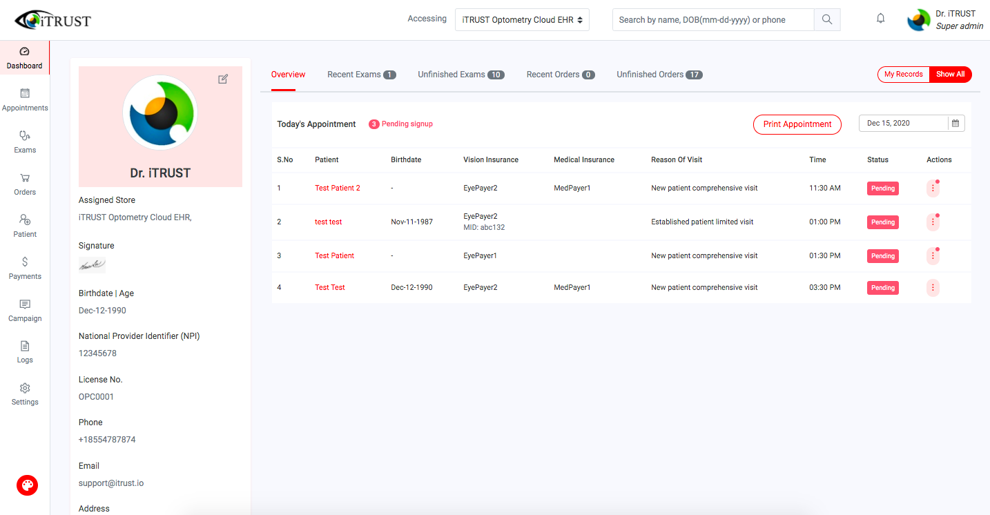Enable the Show All filter

(951, 74)
